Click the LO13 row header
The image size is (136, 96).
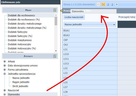coord(90,64)
